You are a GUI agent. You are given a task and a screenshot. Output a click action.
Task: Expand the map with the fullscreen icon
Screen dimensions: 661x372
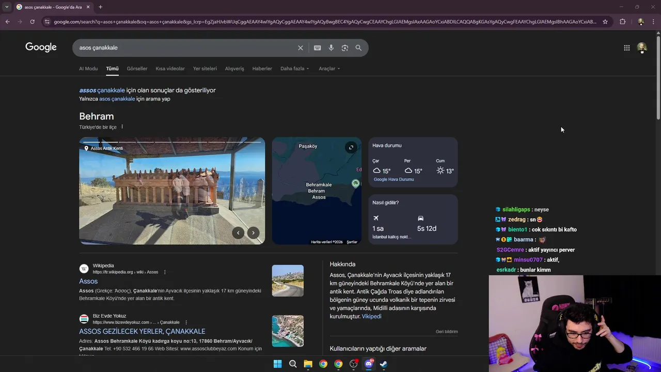click(x=351, y=147)
